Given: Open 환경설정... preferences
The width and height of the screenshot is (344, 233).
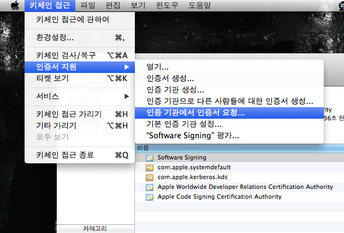Looking at the screenshot, I should 80,38.
